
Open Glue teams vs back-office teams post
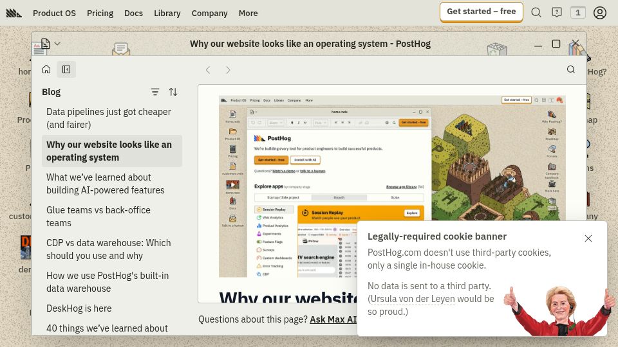coord(112,217)
